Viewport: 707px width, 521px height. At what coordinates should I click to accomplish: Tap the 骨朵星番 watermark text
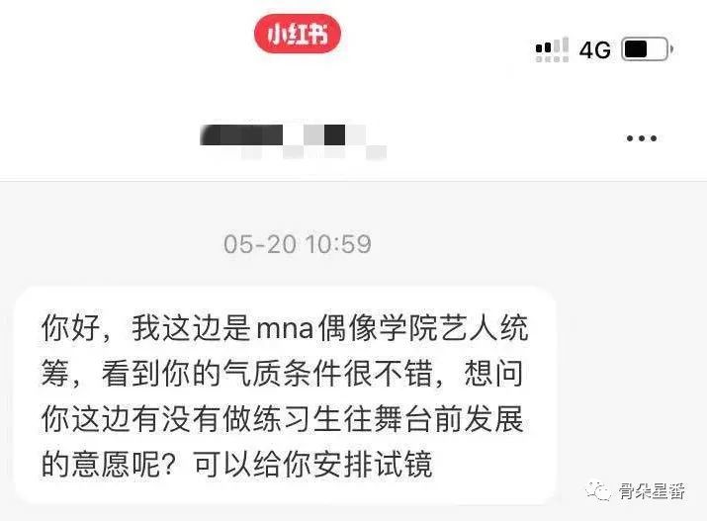[x=652, y=490]
